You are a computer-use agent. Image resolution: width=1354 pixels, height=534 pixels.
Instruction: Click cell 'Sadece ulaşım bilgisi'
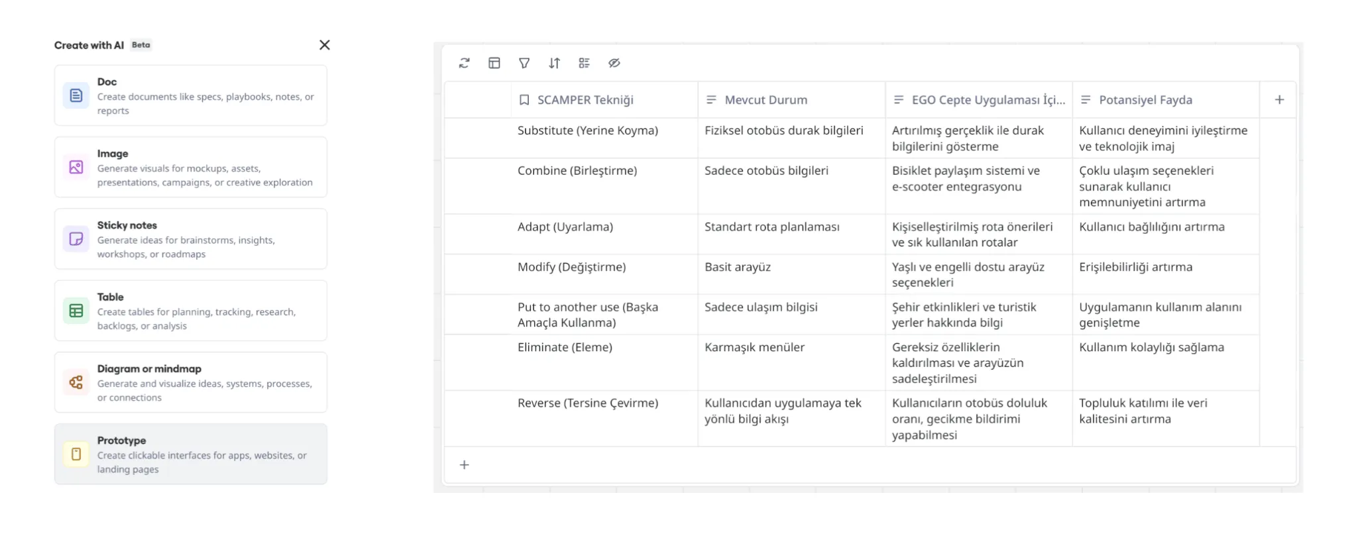point(791,315)
